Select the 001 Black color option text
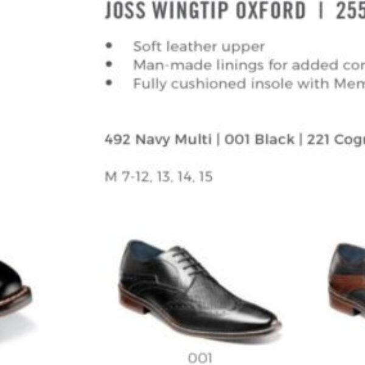The image size is (365, 365). tap(260, 139)
